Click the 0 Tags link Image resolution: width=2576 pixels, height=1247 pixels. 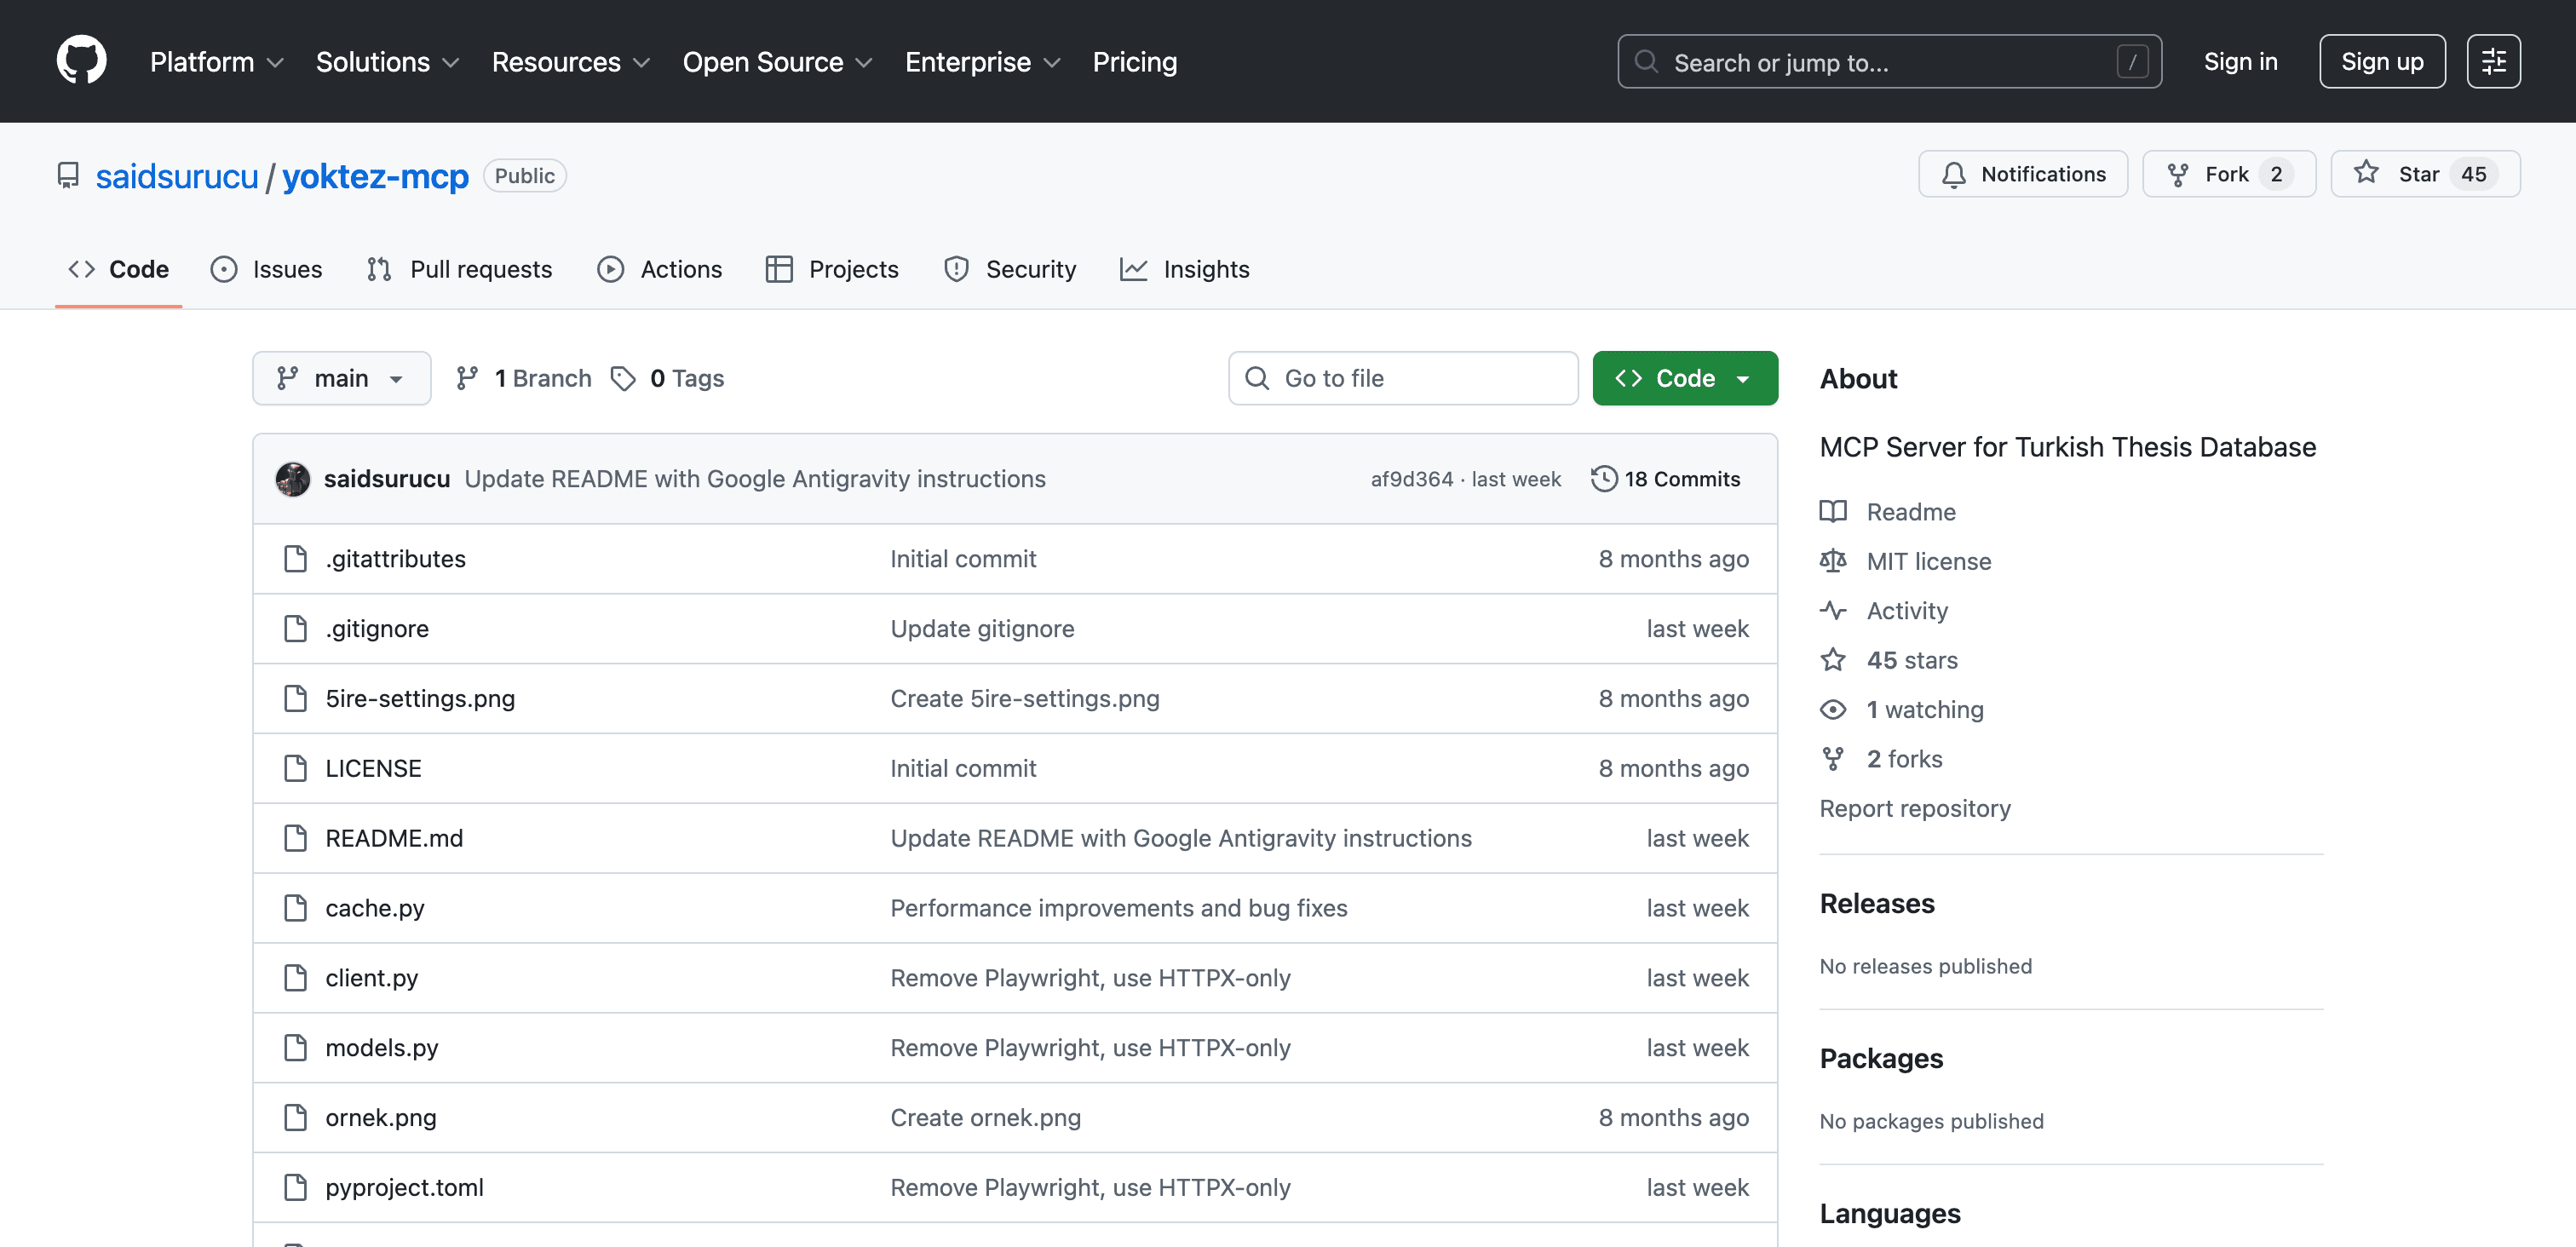coord(668,378)
